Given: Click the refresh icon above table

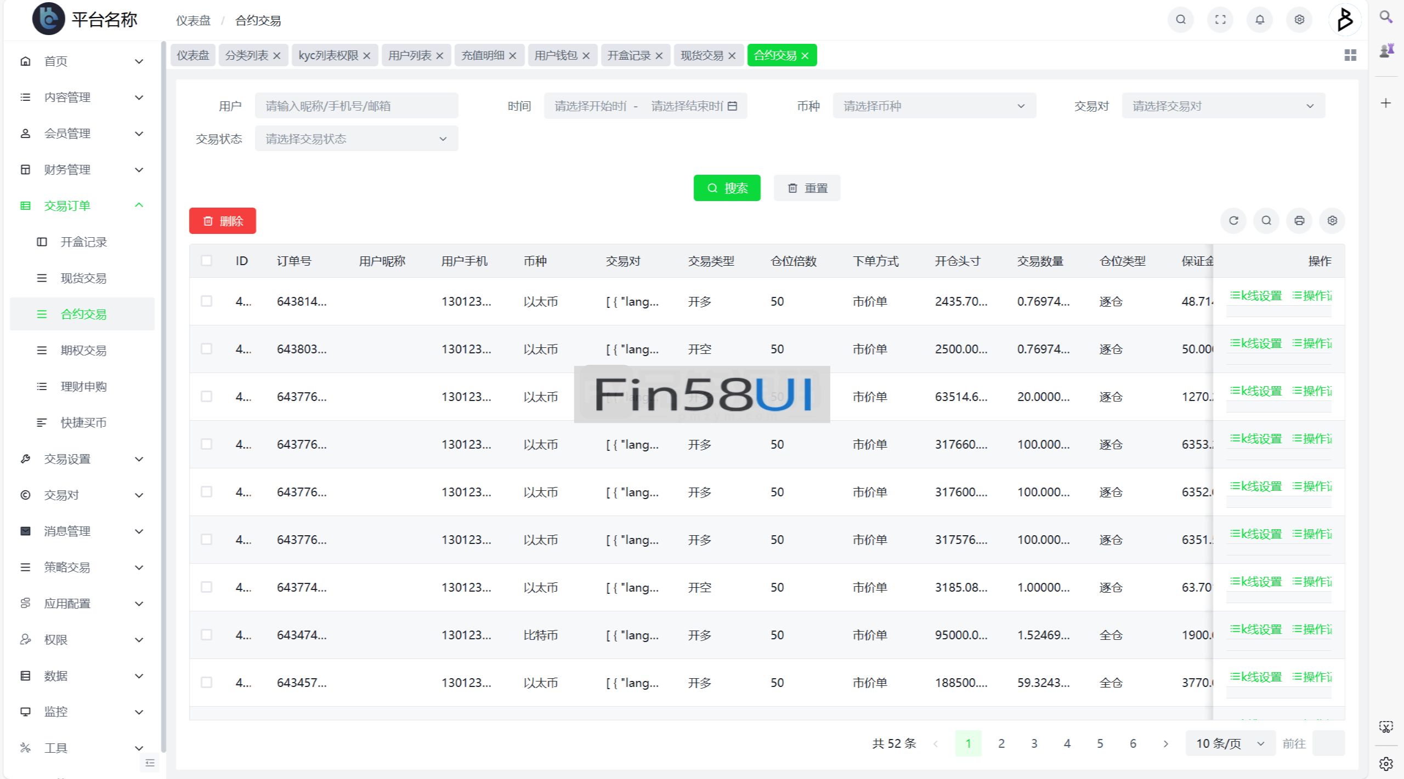Looking at the screenshot, I should coord(1233,221).
